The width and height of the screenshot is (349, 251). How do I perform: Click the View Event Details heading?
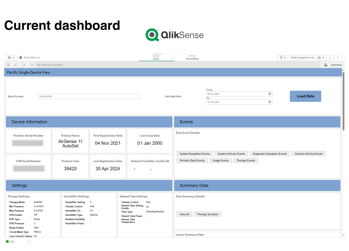[188, 133]
